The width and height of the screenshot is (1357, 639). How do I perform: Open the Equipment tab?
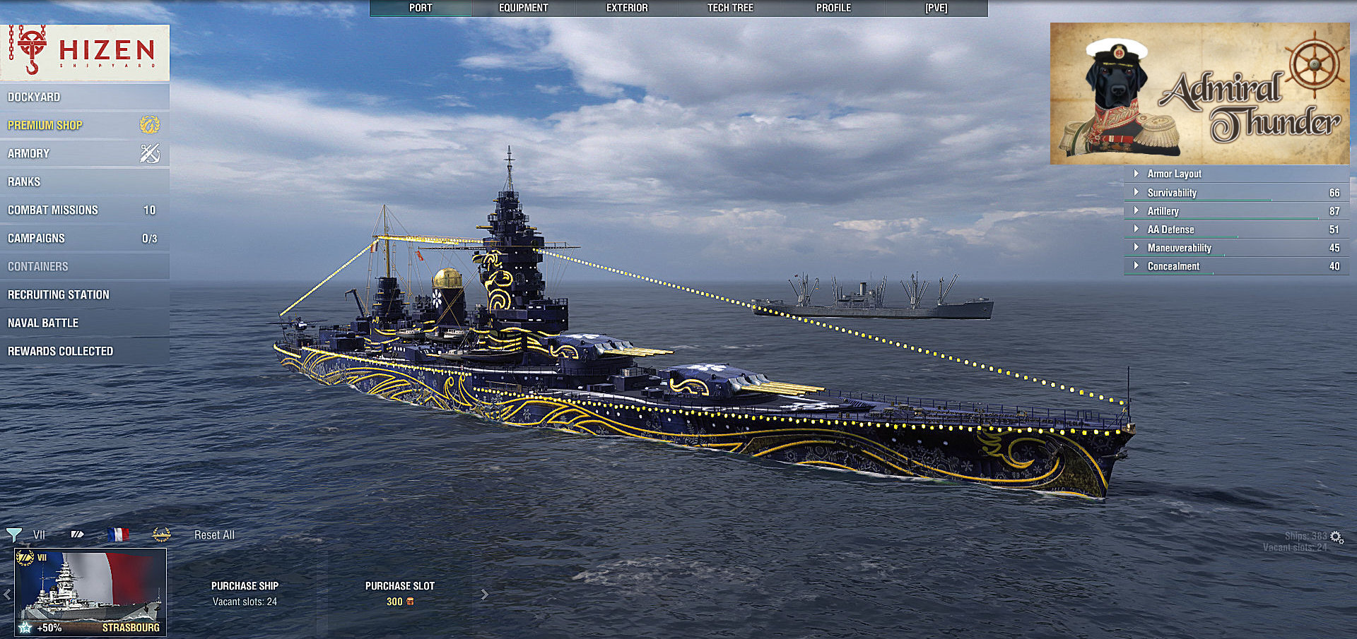pyautogui.click(x=523, y=8)
